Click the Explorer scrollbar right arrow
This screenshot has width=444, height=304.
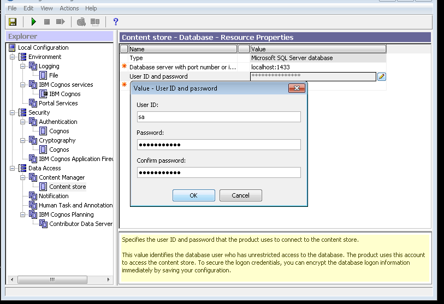point(108,279)
